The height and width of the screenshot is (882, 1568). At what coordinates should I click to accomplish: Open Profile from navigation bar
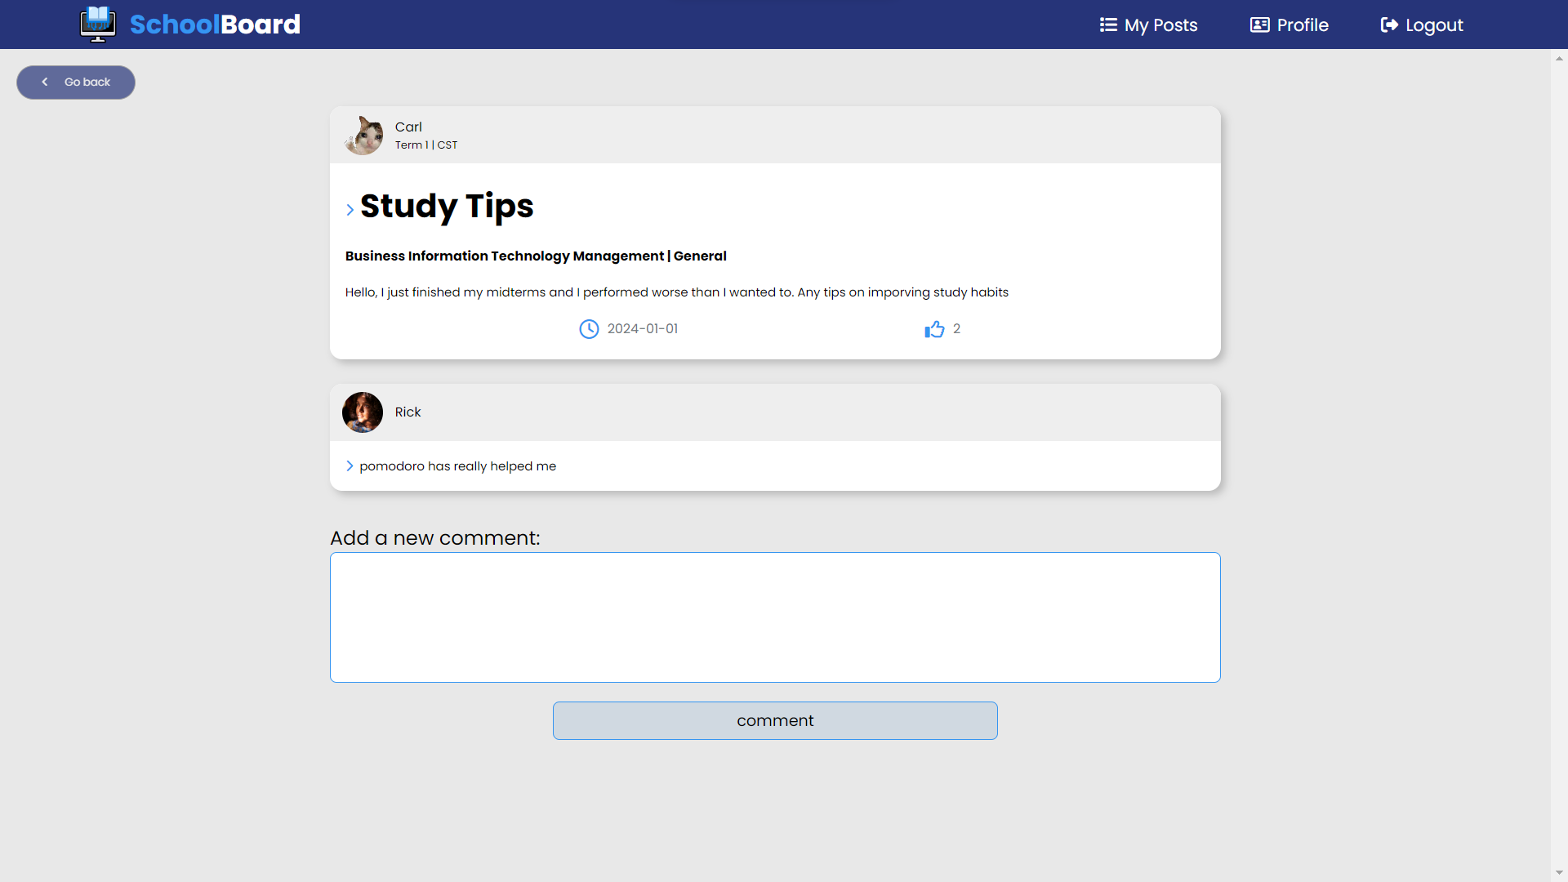[1302, 24]
